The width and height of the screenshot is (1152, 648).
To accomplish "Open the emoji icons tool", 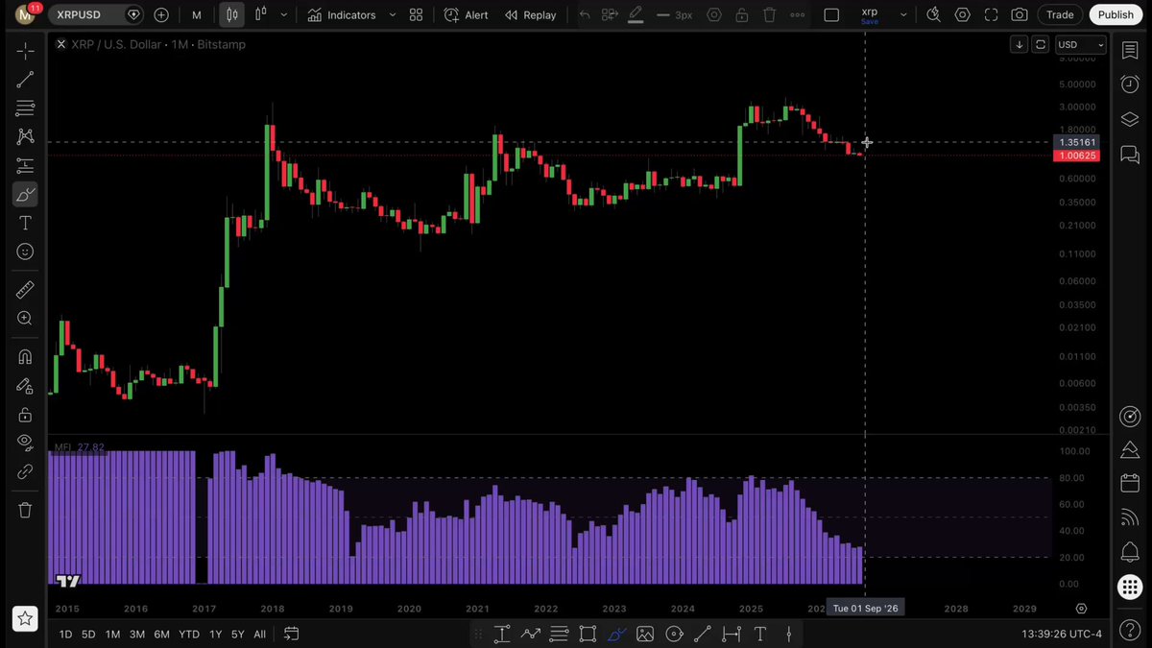I will pyautogui.click(x=25, y=252).
